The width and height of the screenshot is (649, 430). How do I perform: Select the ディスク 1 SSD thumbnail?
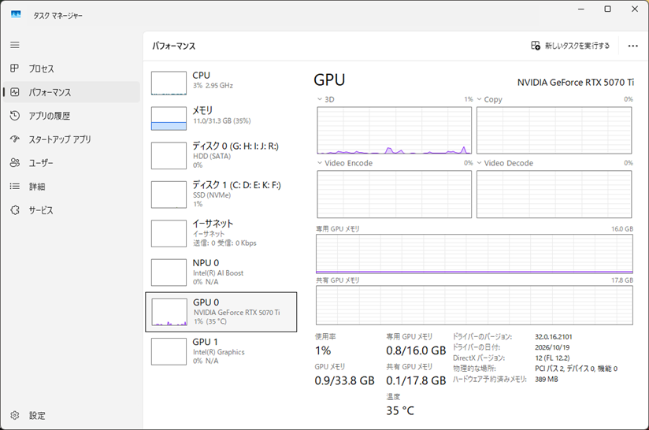point(169,195)
